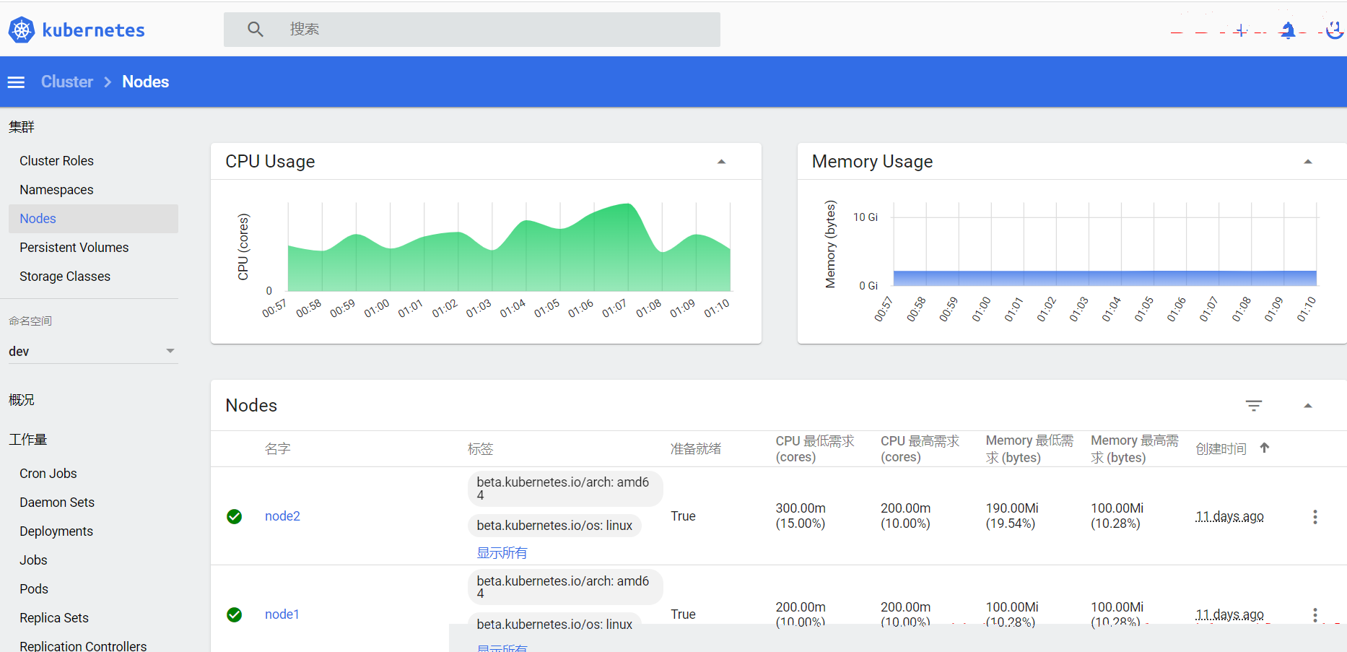Click the Nodes breadcrumb
1347x652 pixels.
pyautogui.click(x=146, y=82)
